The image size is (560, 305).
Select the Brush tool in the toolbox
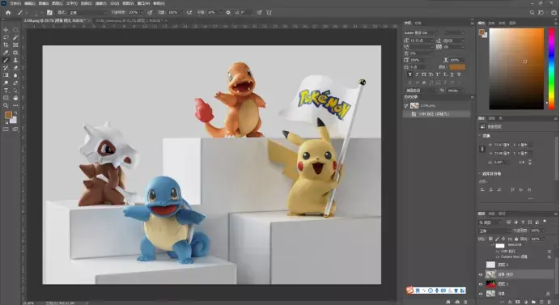6,60
